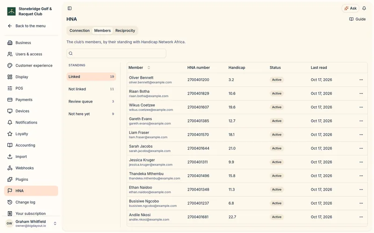Filter by Linked standing

pyautogui.click(x=91, y=77)
